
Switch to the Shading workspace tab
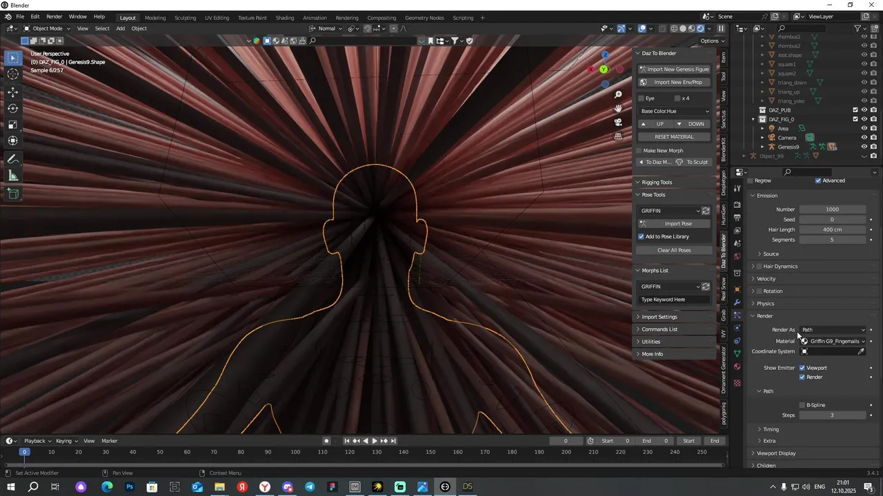(285, 18)
